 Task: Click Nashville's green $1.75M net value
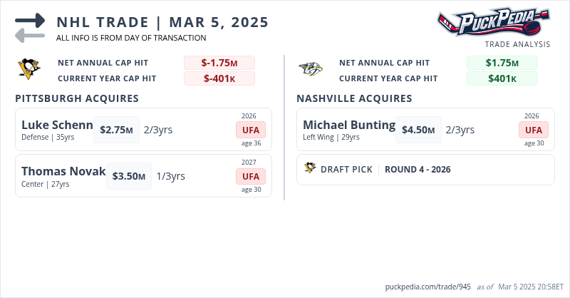pos(502,63)
